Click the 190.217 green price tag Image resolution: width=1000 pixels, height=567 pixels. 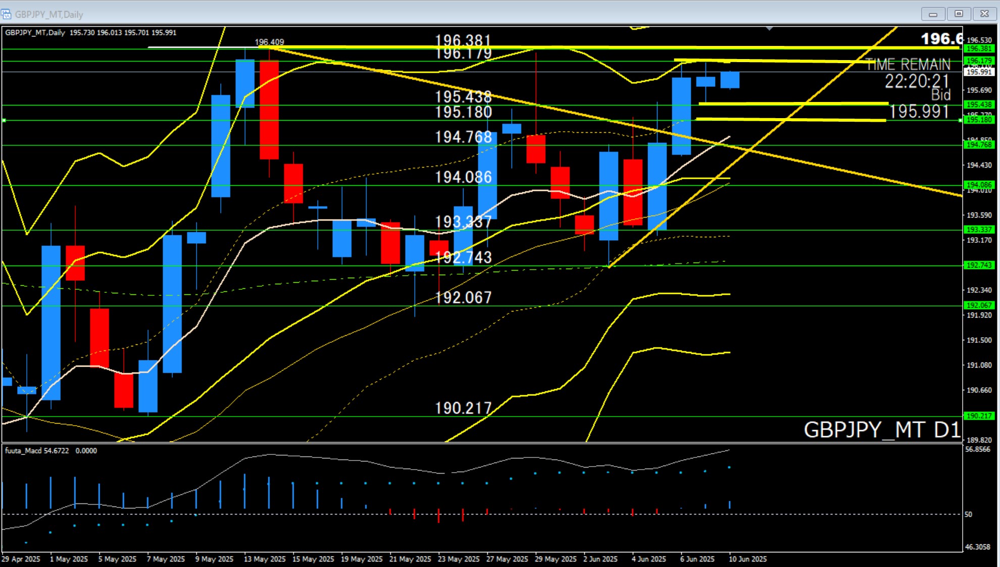click(x=979, y=416)
